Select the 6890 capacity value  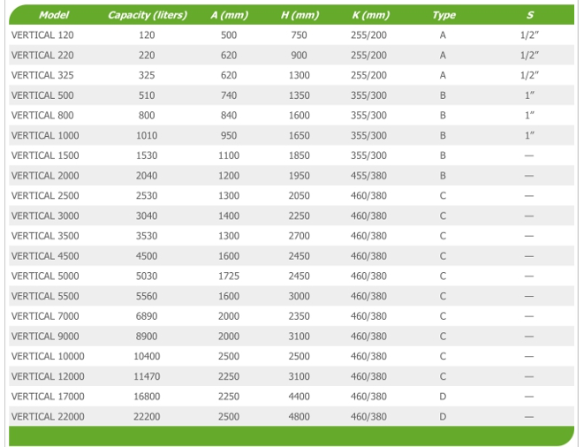[x=147, y=316]
